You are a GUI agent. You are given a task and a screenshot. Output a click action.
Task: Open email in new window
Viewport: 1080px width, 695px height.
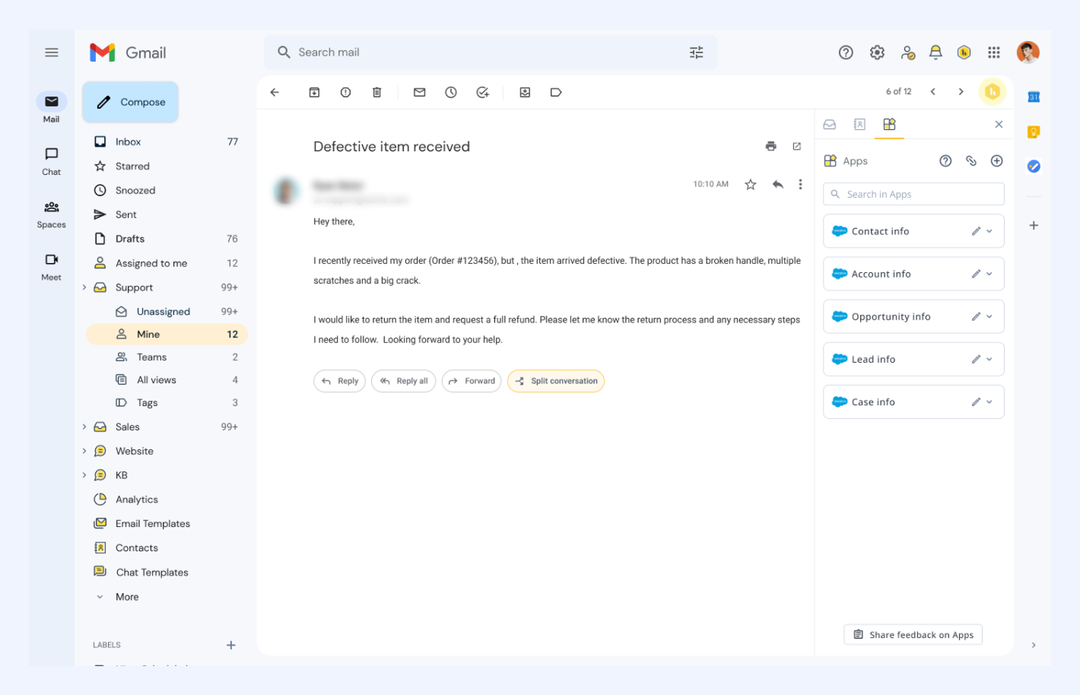tap(797, 146)
